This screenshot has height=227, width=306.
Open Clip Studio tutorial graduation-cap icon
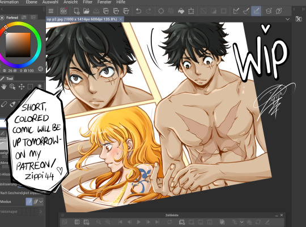269,11
